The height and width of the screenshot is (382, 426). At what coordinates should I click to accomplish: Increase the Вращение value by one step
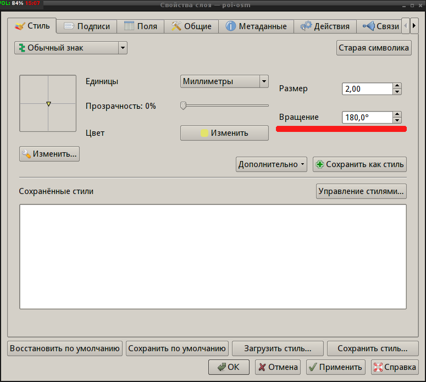coord(397,114)
